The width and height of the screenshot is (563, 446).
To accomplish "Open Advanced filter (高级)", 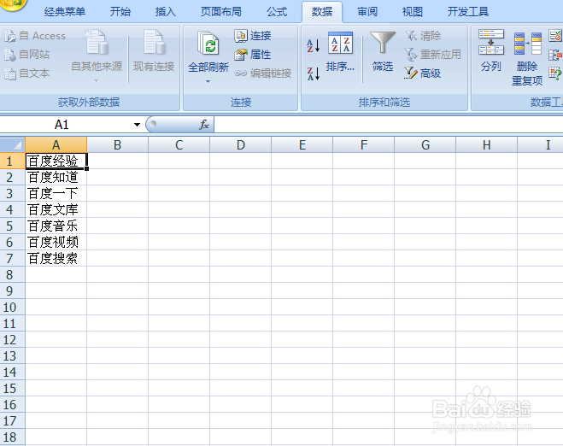I will click(423, 73).
